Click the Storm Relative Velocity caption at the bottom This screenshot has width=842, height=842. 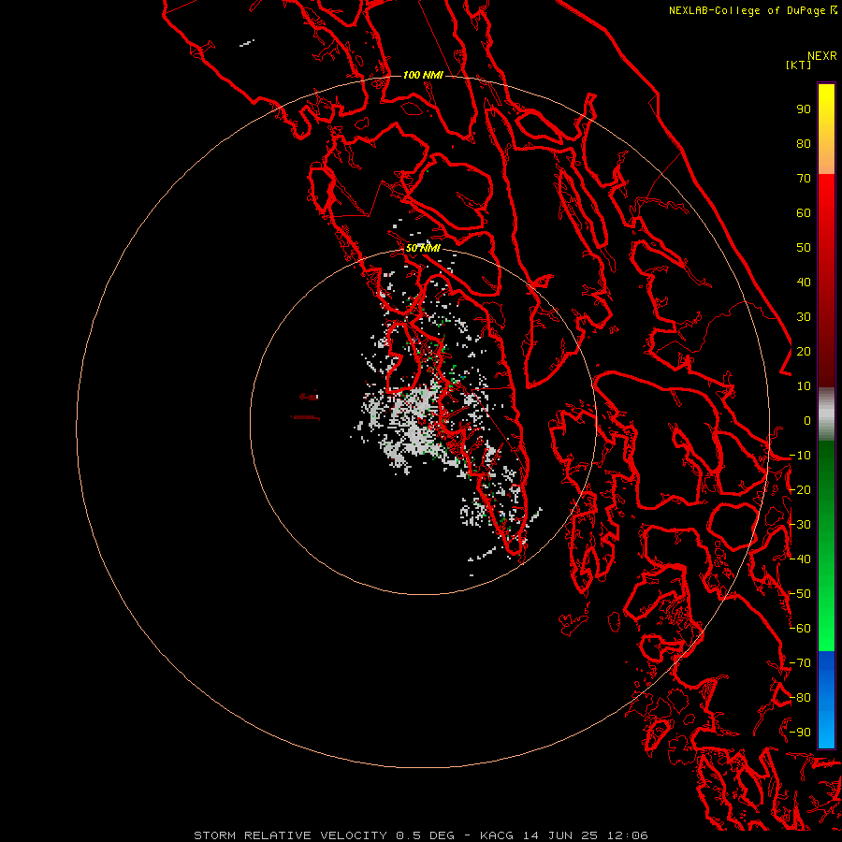click(421, 835)
